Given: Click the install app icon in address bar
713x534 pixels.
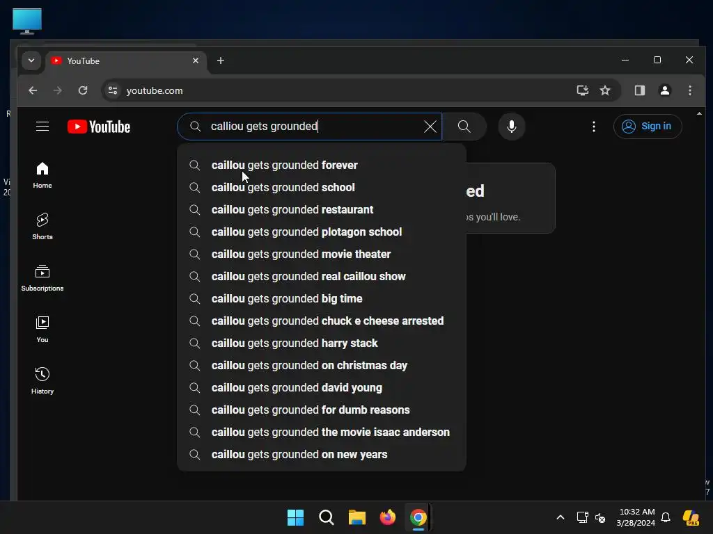Looking at the screenshot, I should (x=583, y=90).
